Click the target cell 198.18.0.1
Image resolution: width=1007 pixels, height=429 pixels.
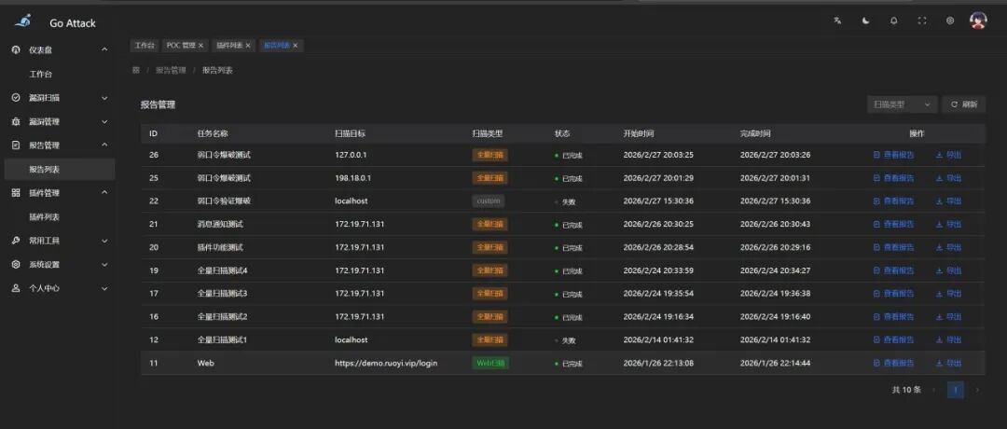pos(352,178)
